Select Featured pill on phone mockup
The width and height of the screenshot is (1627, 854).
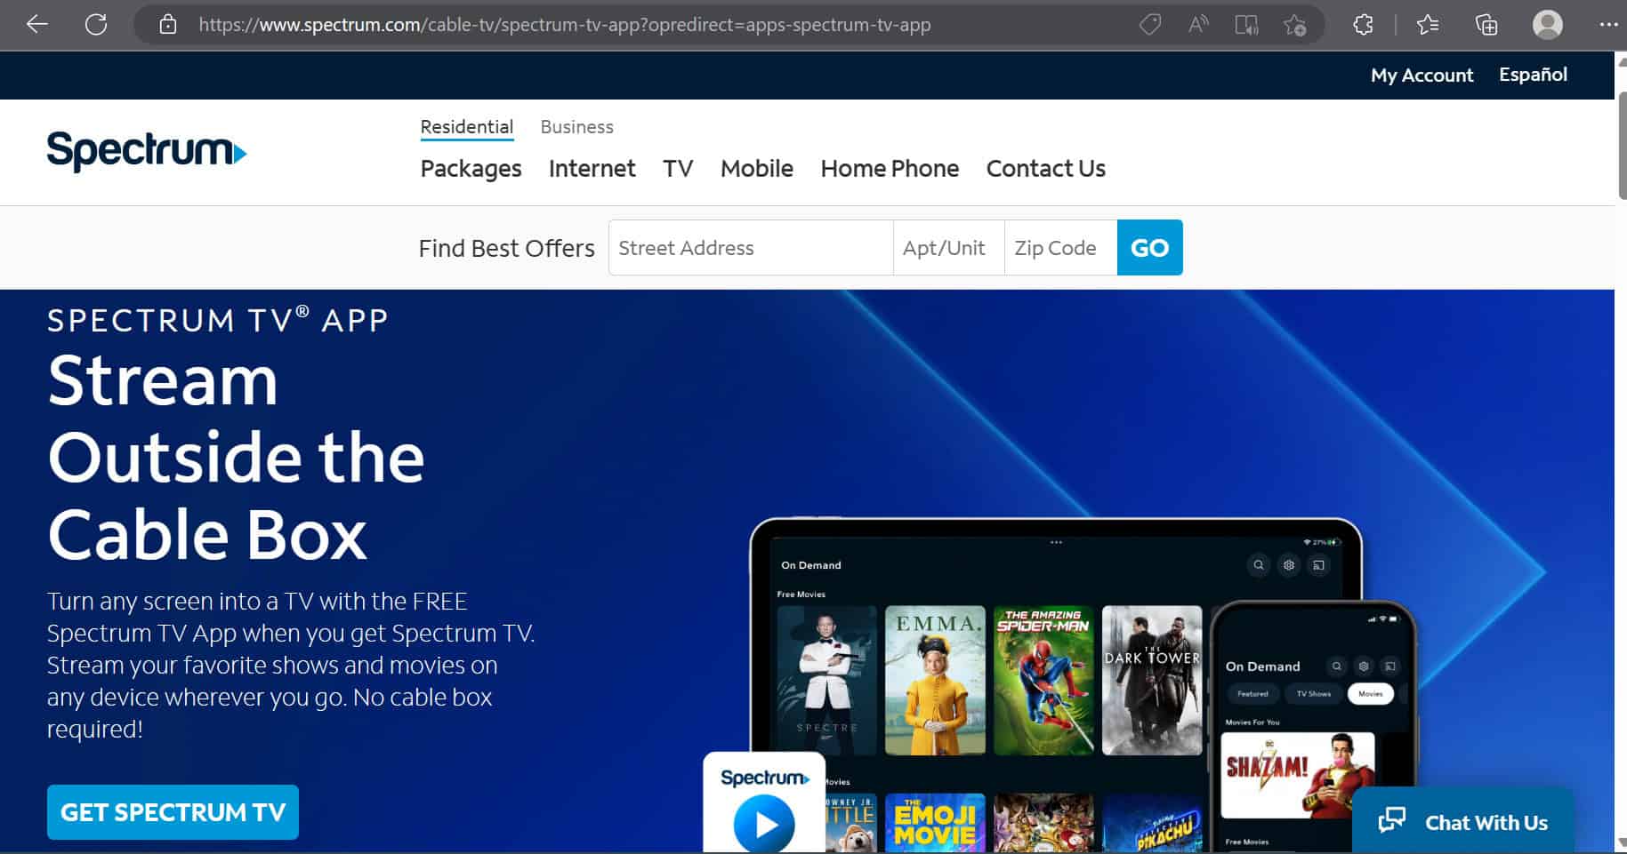click(x=1252, y=694)
